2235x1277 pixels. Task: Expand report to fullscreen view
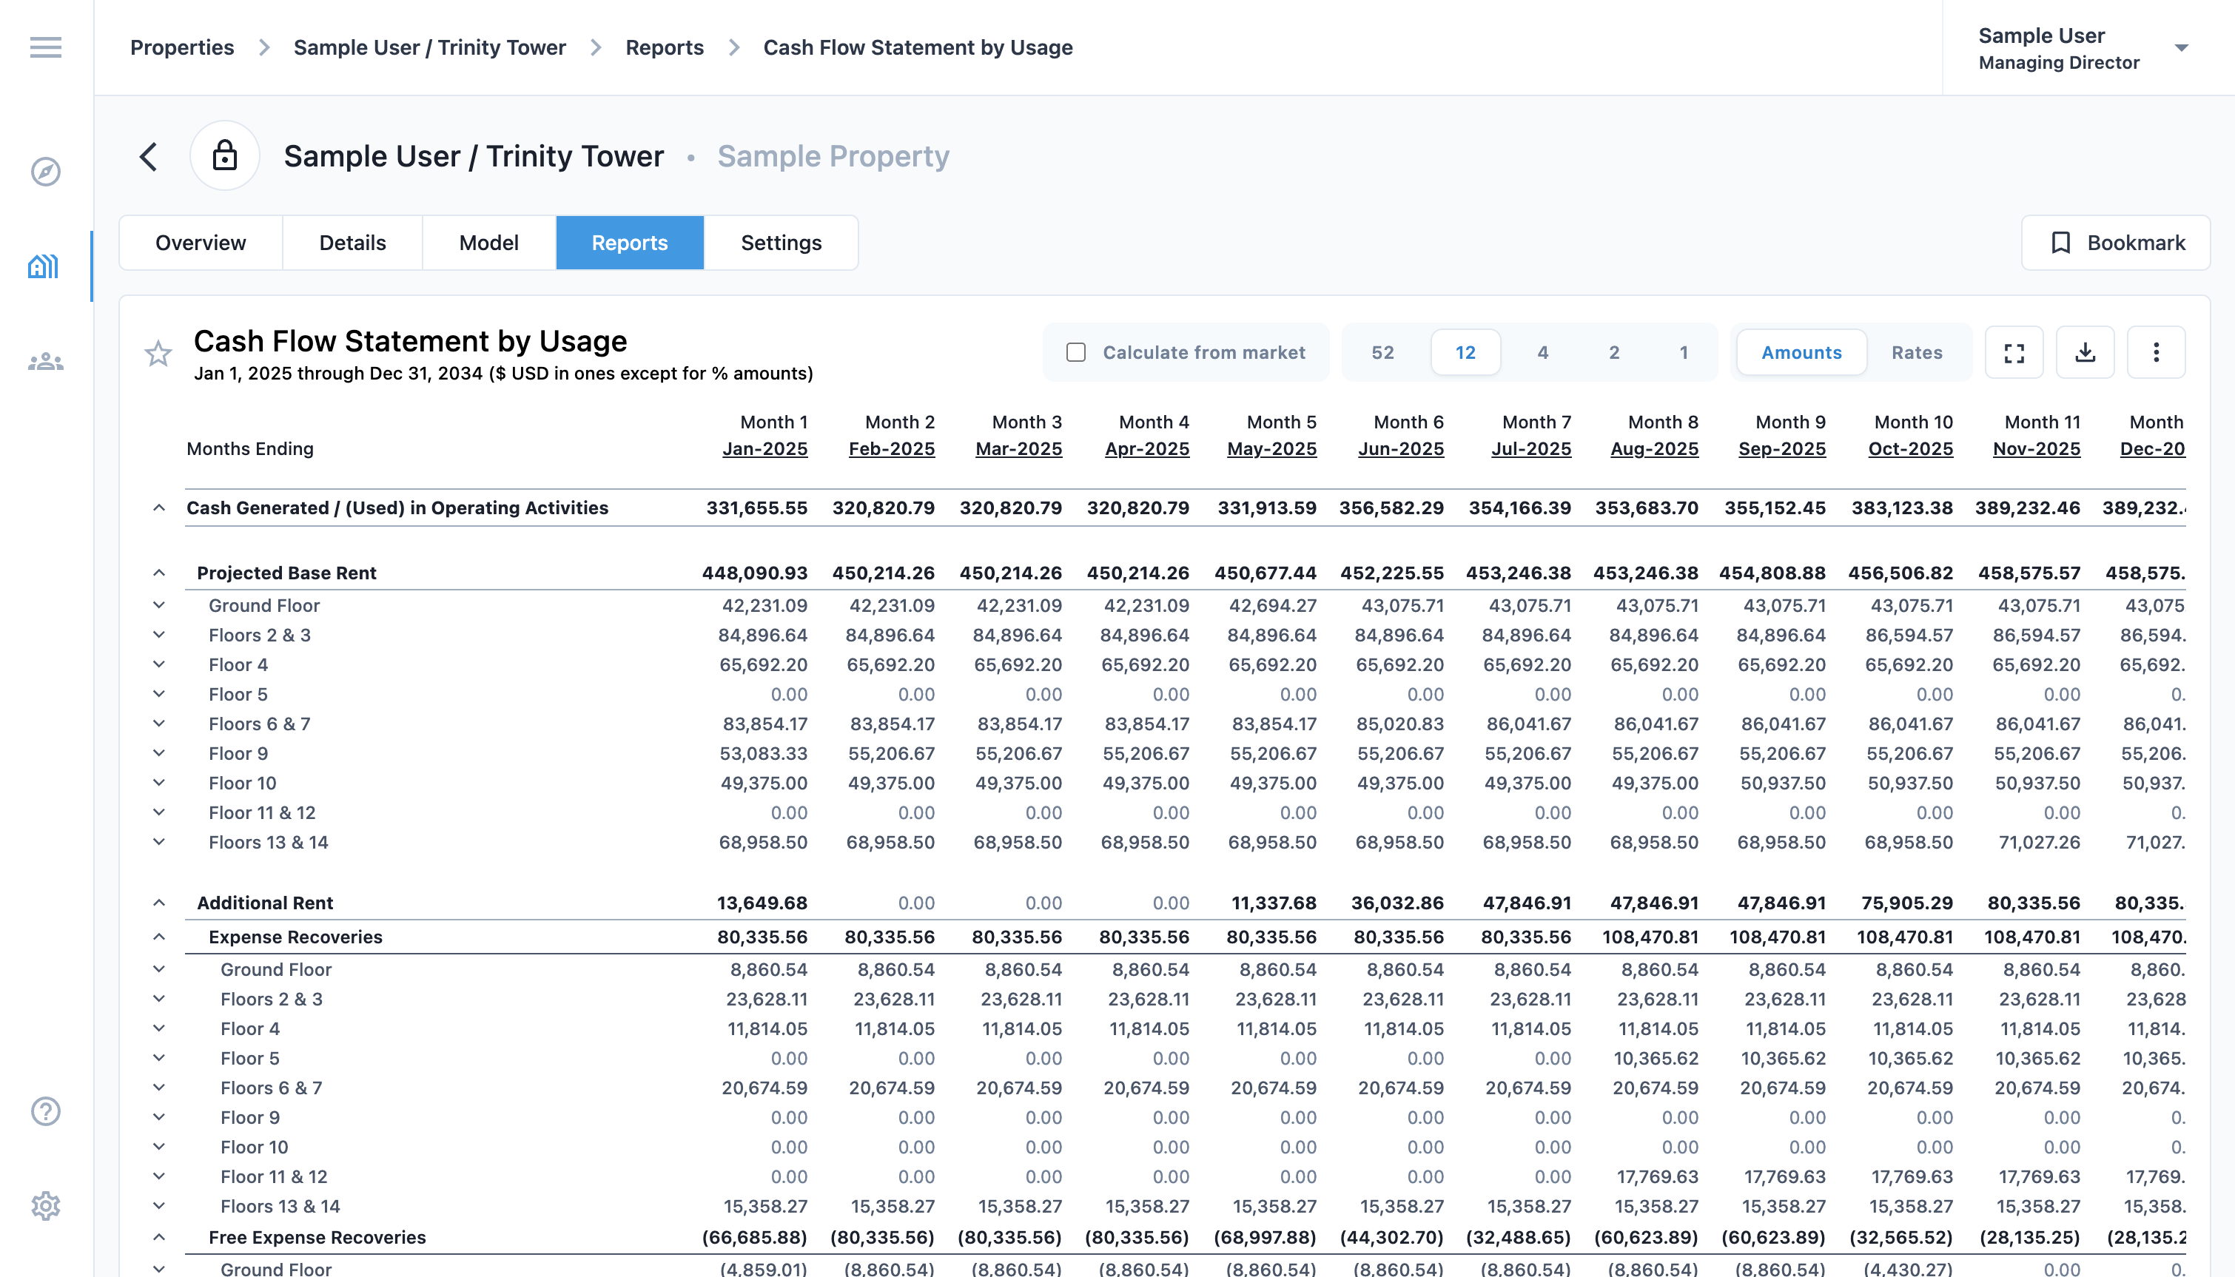point(2014,351)
